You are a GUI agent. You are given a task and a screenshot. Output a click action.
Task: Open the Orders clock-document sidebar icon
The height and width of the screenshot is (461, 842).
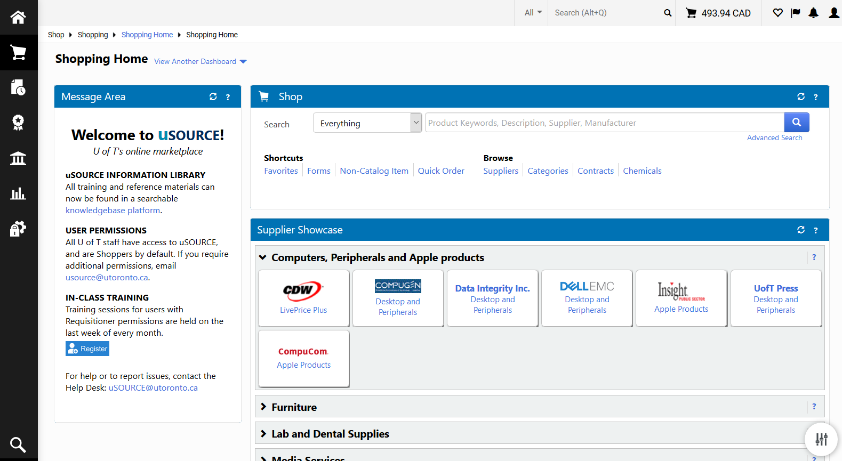click(18, 87)
